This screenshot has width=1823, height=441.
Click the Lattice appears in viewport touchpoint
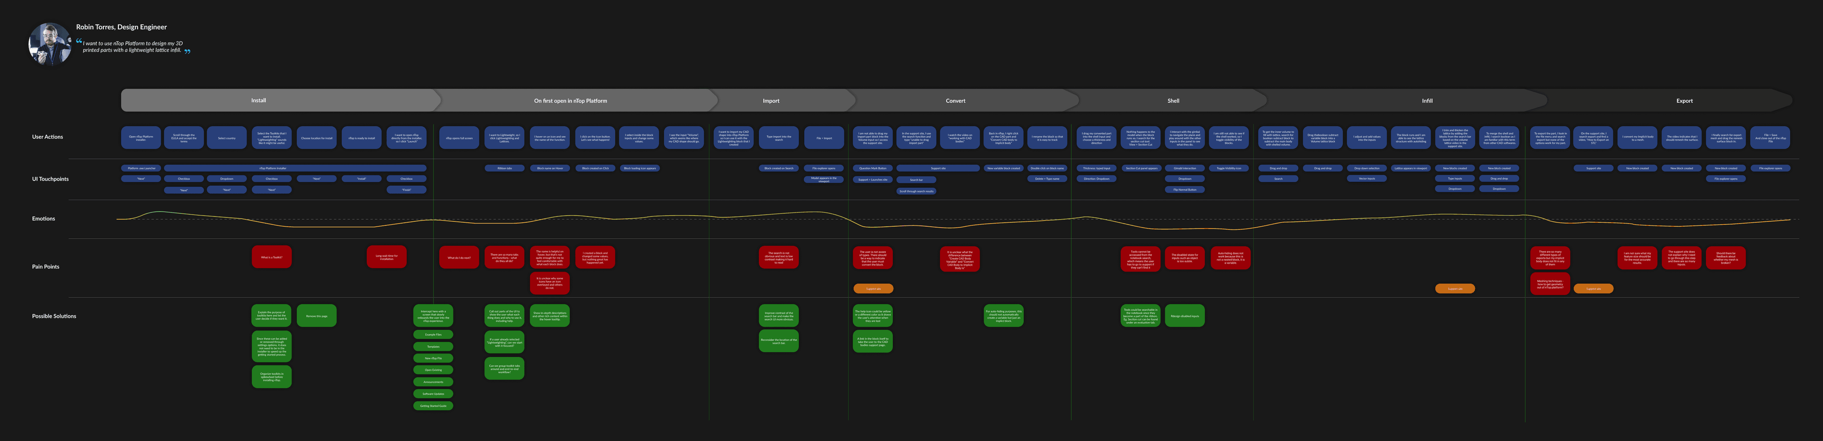pos(1410,168)
